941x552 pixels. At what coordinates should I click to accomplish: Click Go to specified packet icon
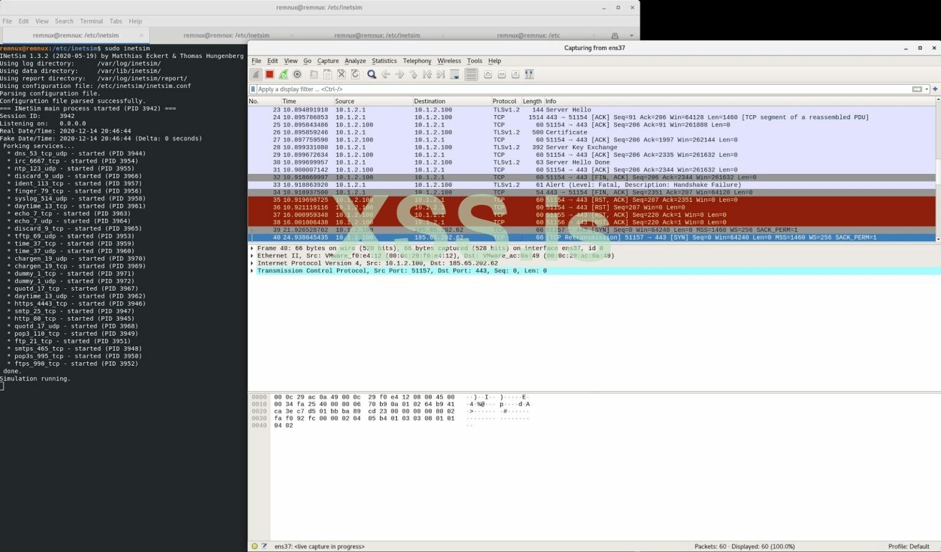coord(413,75)
